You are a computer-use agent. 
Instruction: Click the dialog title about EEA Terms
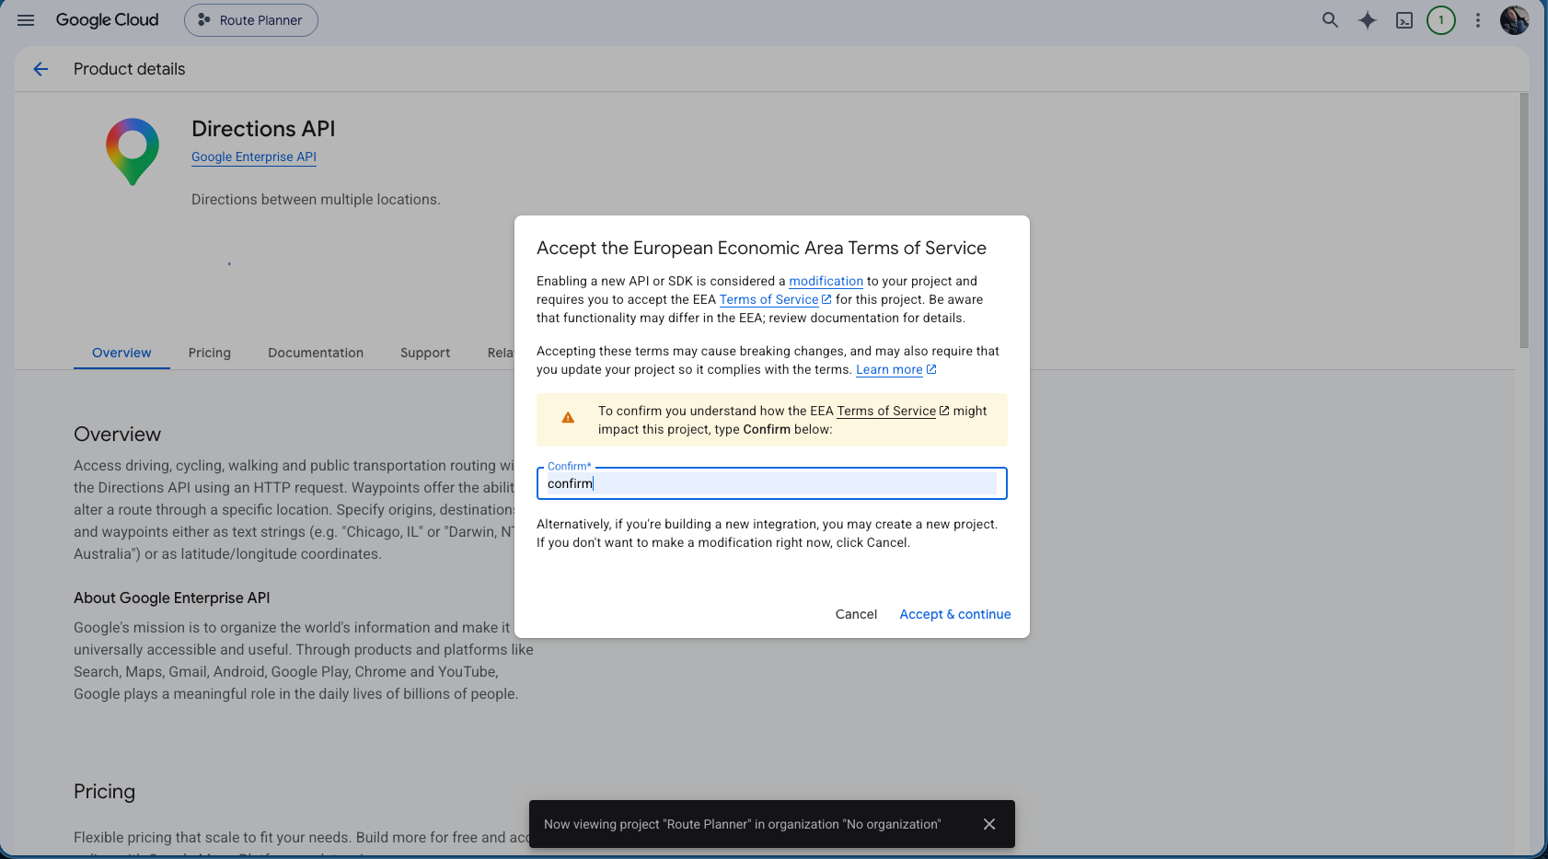761,249
